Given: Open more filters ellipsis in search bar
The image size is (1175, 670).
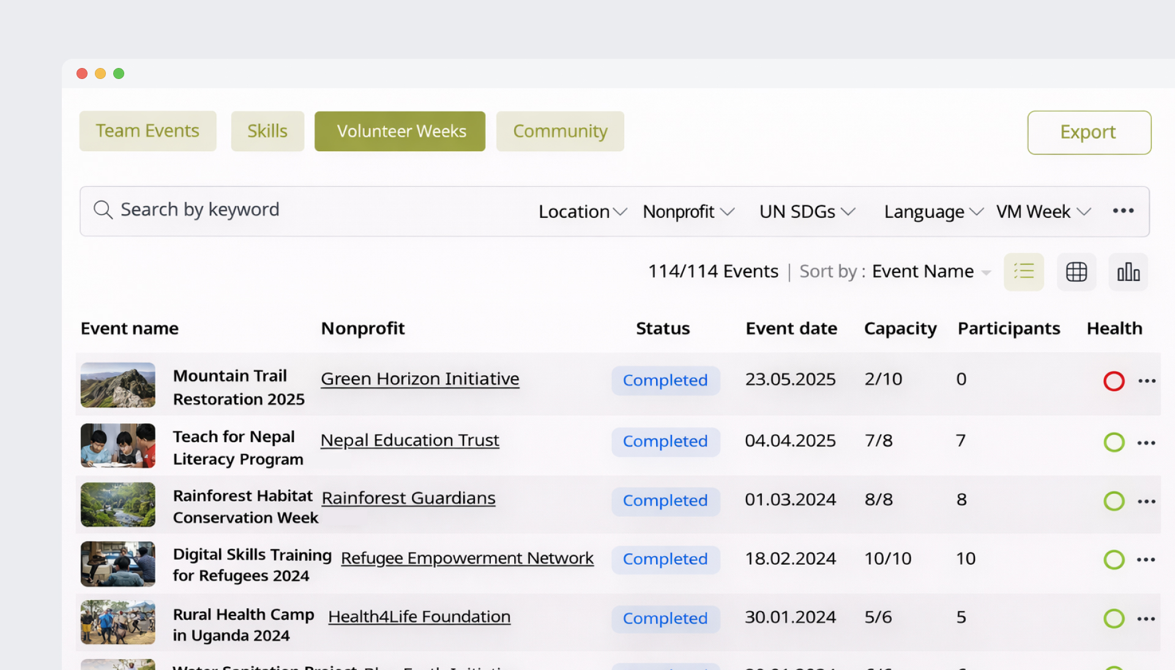Looking at the screenshot, I should 1123,211.
